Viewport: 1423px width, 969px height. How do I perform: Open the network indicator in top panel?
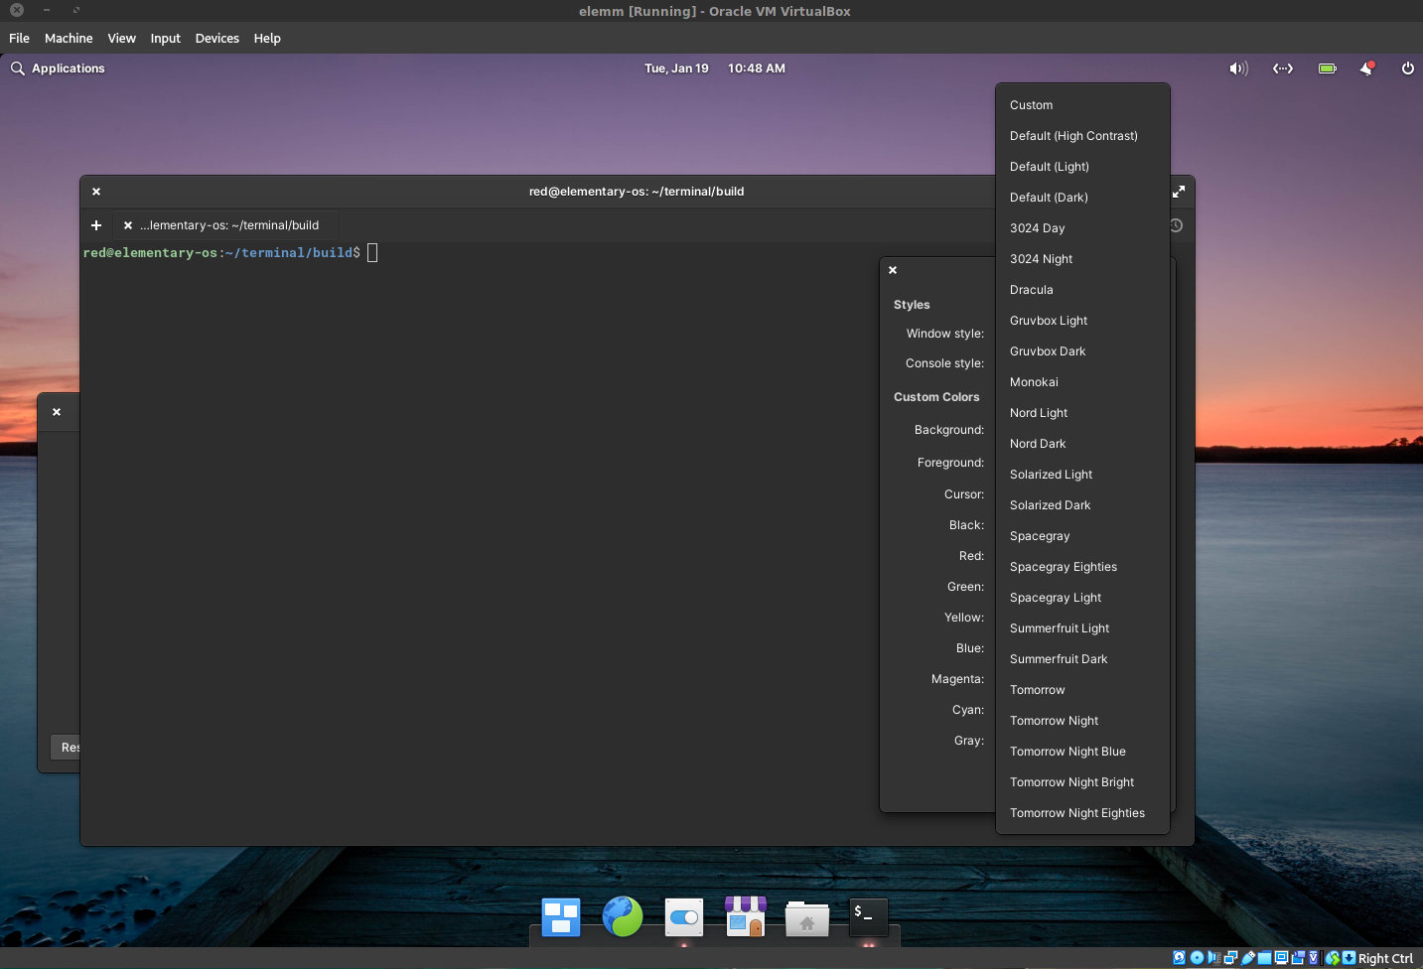pyautogui.click(x=1283, y=69)
